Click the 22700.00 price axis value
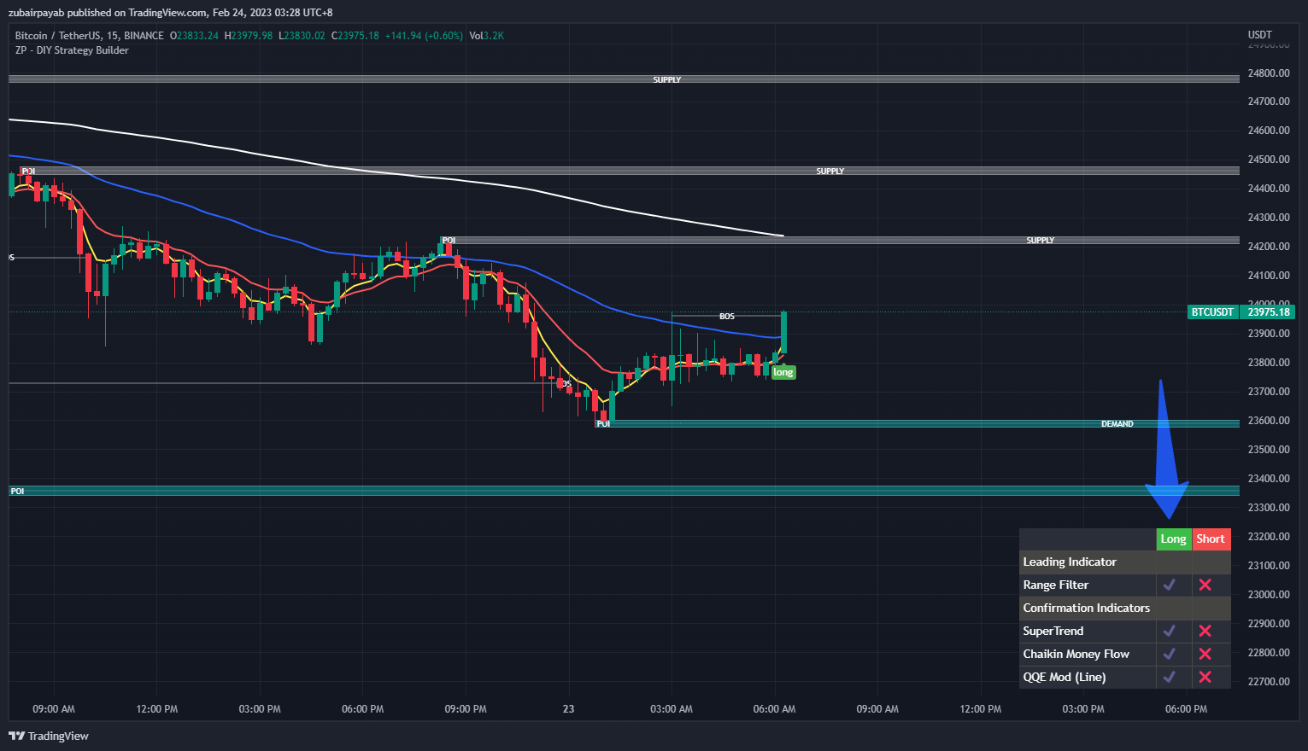Image resolution: width=1308 pixels, height=751 pixels. pos(1269,682)
